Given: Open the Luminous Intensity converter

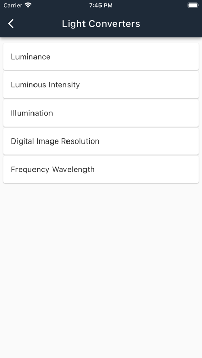Looking at the screenshot, I should tap(101, 85).
